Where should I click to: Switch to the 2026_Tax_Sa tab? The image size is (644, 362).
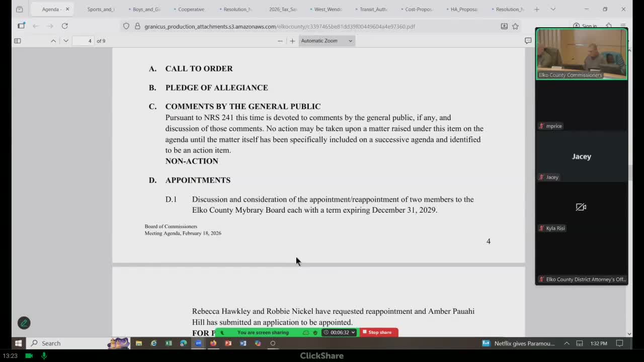coord(282,9)
